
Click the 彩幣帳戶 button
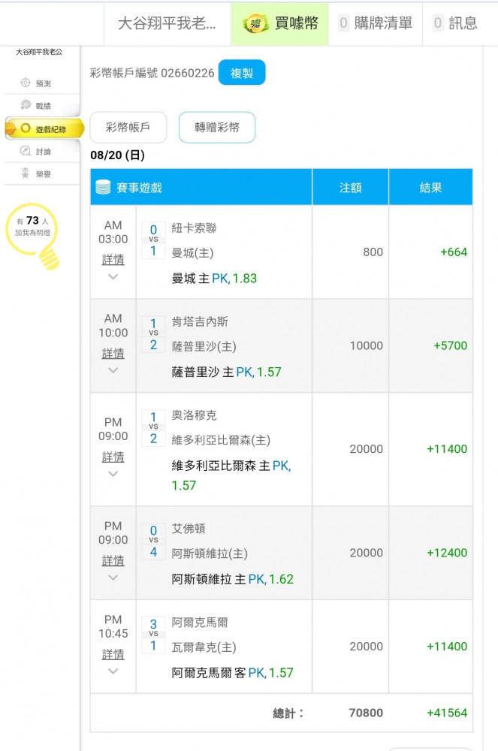[x=128, y=128]
